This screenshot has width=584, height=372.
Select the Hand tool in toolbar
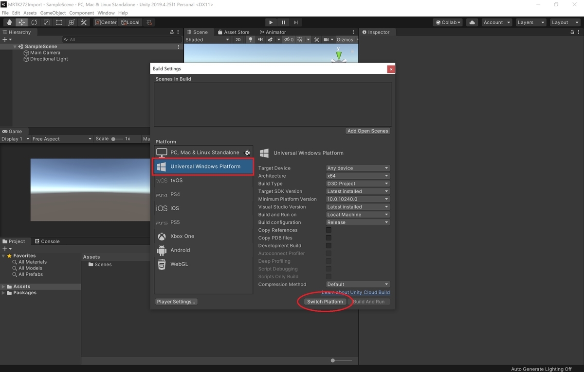click(x=9, y=22)
